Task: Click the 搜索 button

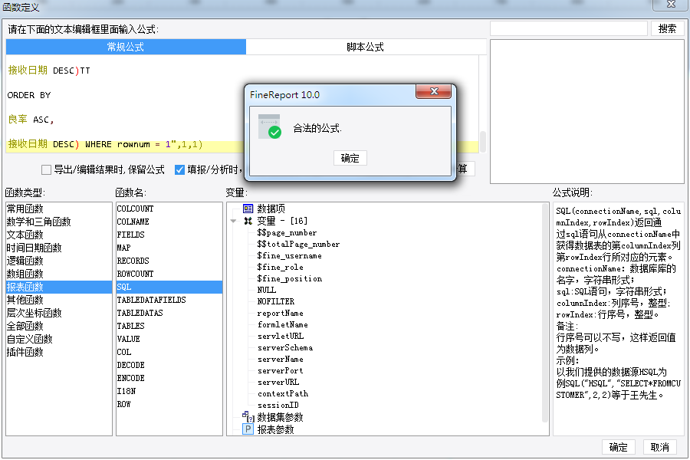Action: 667,28
